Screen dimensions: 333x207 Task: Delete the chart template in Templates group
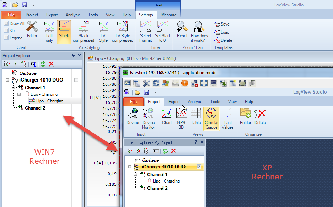[x=223, y=40]
